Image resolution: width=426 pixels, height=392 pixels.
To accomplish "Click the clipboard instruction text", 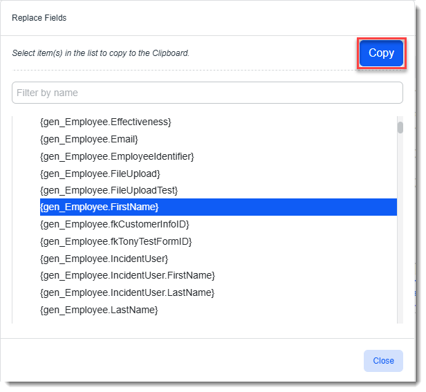I will pos(101,53).
